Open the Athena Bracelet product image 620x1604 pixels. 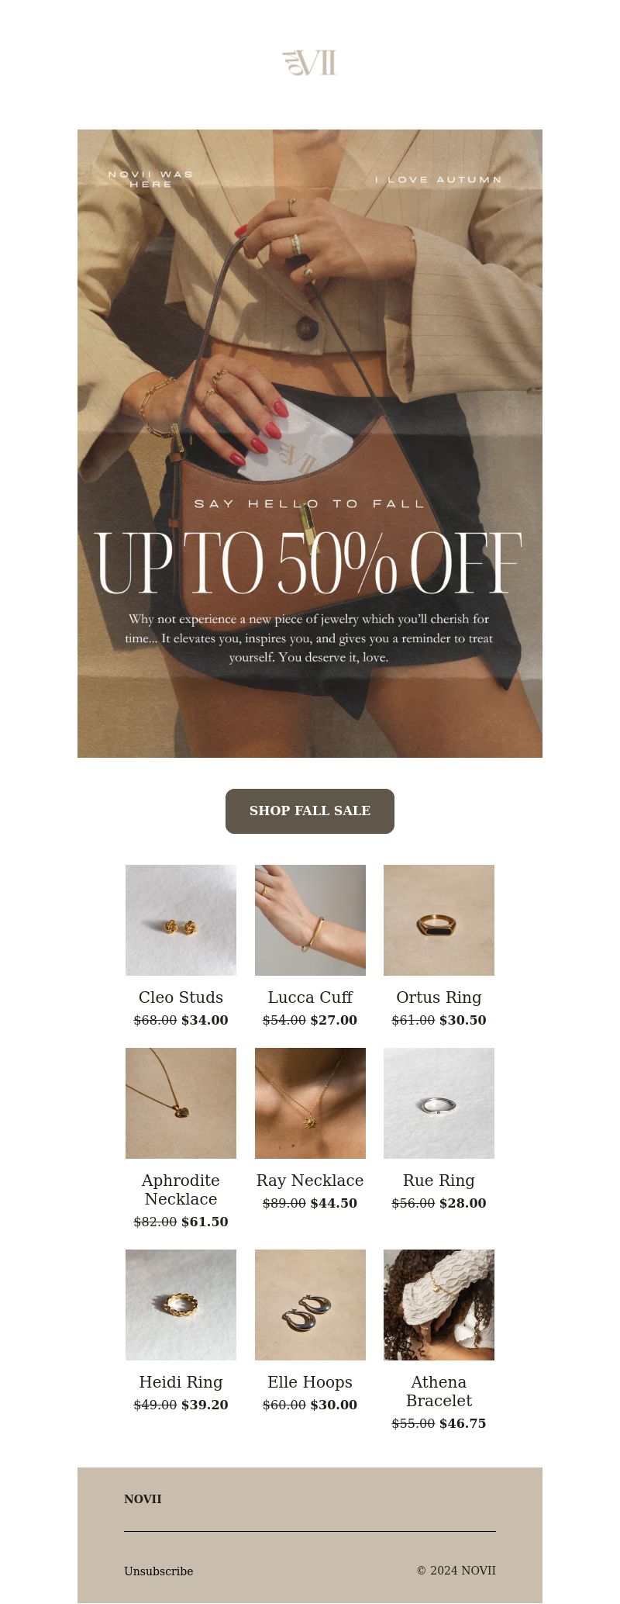[439, 1305]
